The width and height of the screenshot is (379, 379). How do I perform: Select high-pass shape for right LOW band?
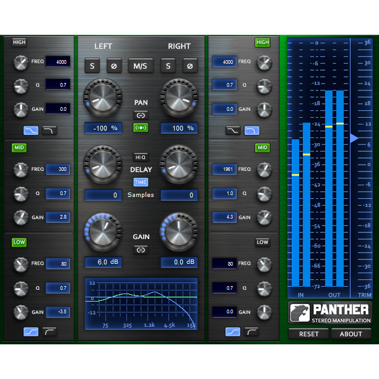tap(251, 332)
